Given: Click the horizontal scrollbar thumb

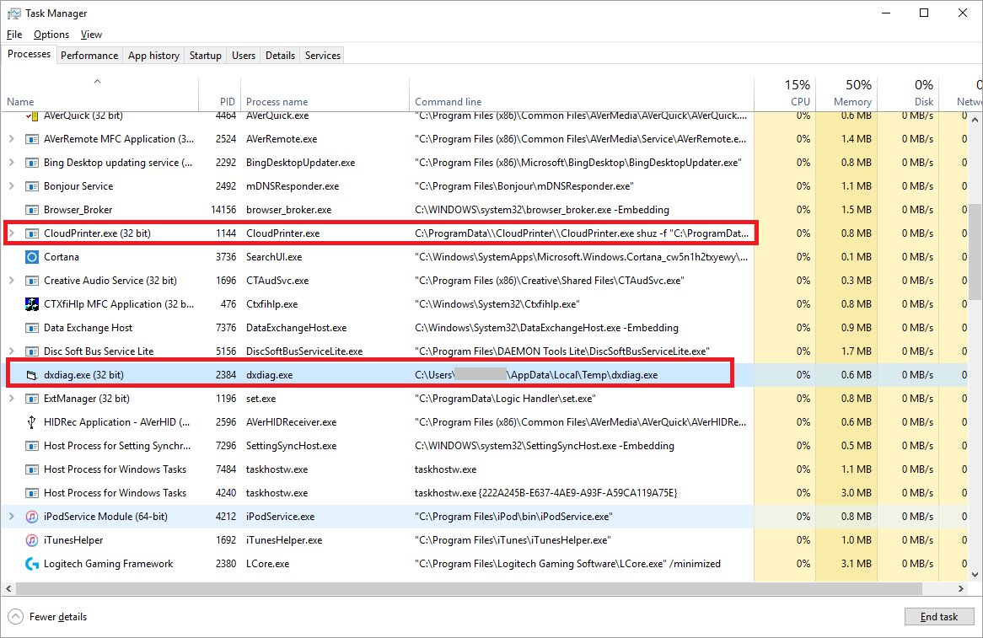Looking at the screenshot, I should pyautogui.click(x=469, y=588).
